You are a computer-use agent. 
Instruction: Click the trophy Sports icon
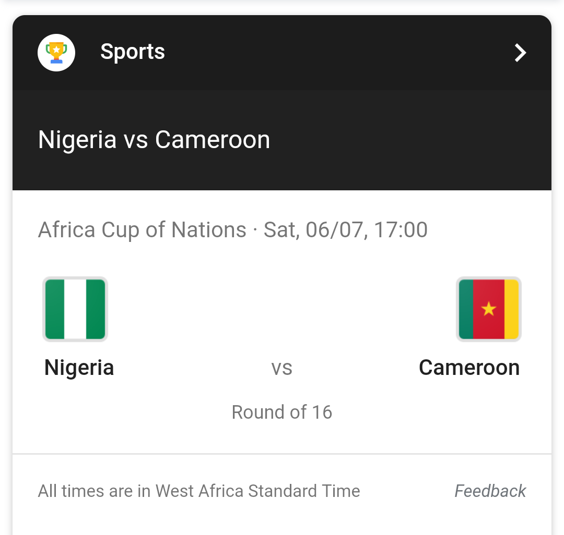point(56,52)
